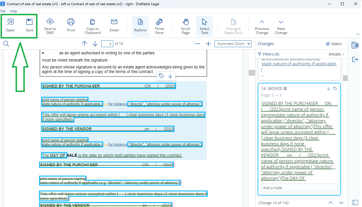Activate the Scroll Page hand tool

(x=186, y=26)
